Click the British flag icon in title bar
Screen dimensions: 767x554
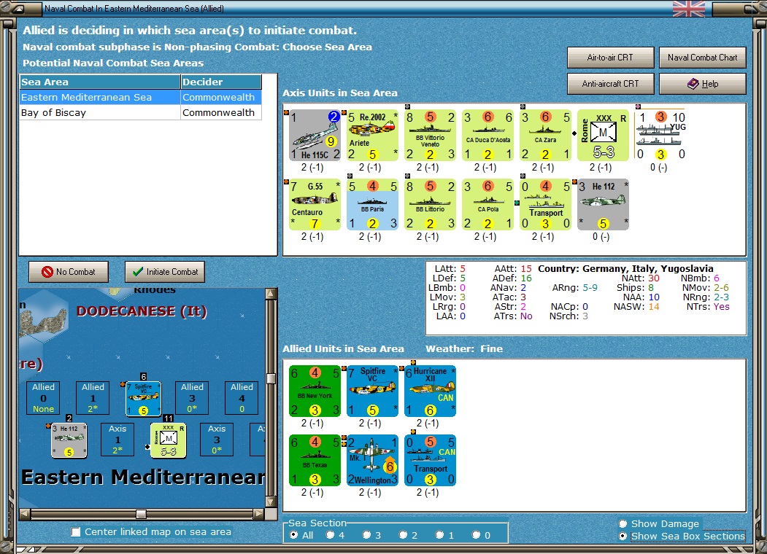point(689,8)
